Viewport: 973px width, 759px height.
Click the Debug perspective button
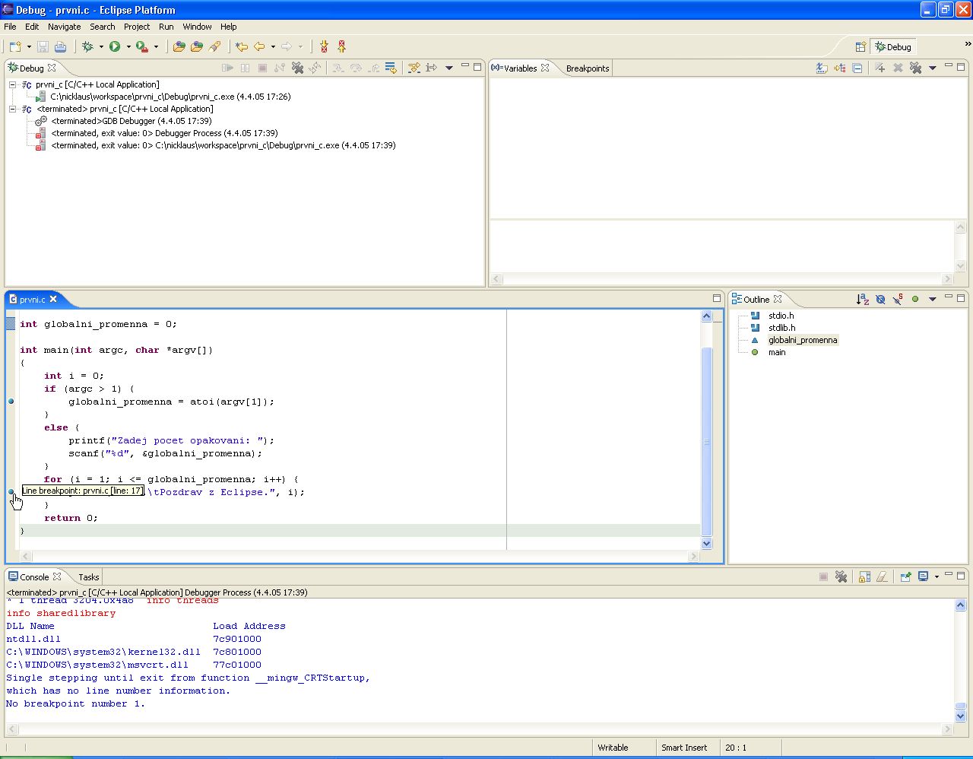coord(893,46)
